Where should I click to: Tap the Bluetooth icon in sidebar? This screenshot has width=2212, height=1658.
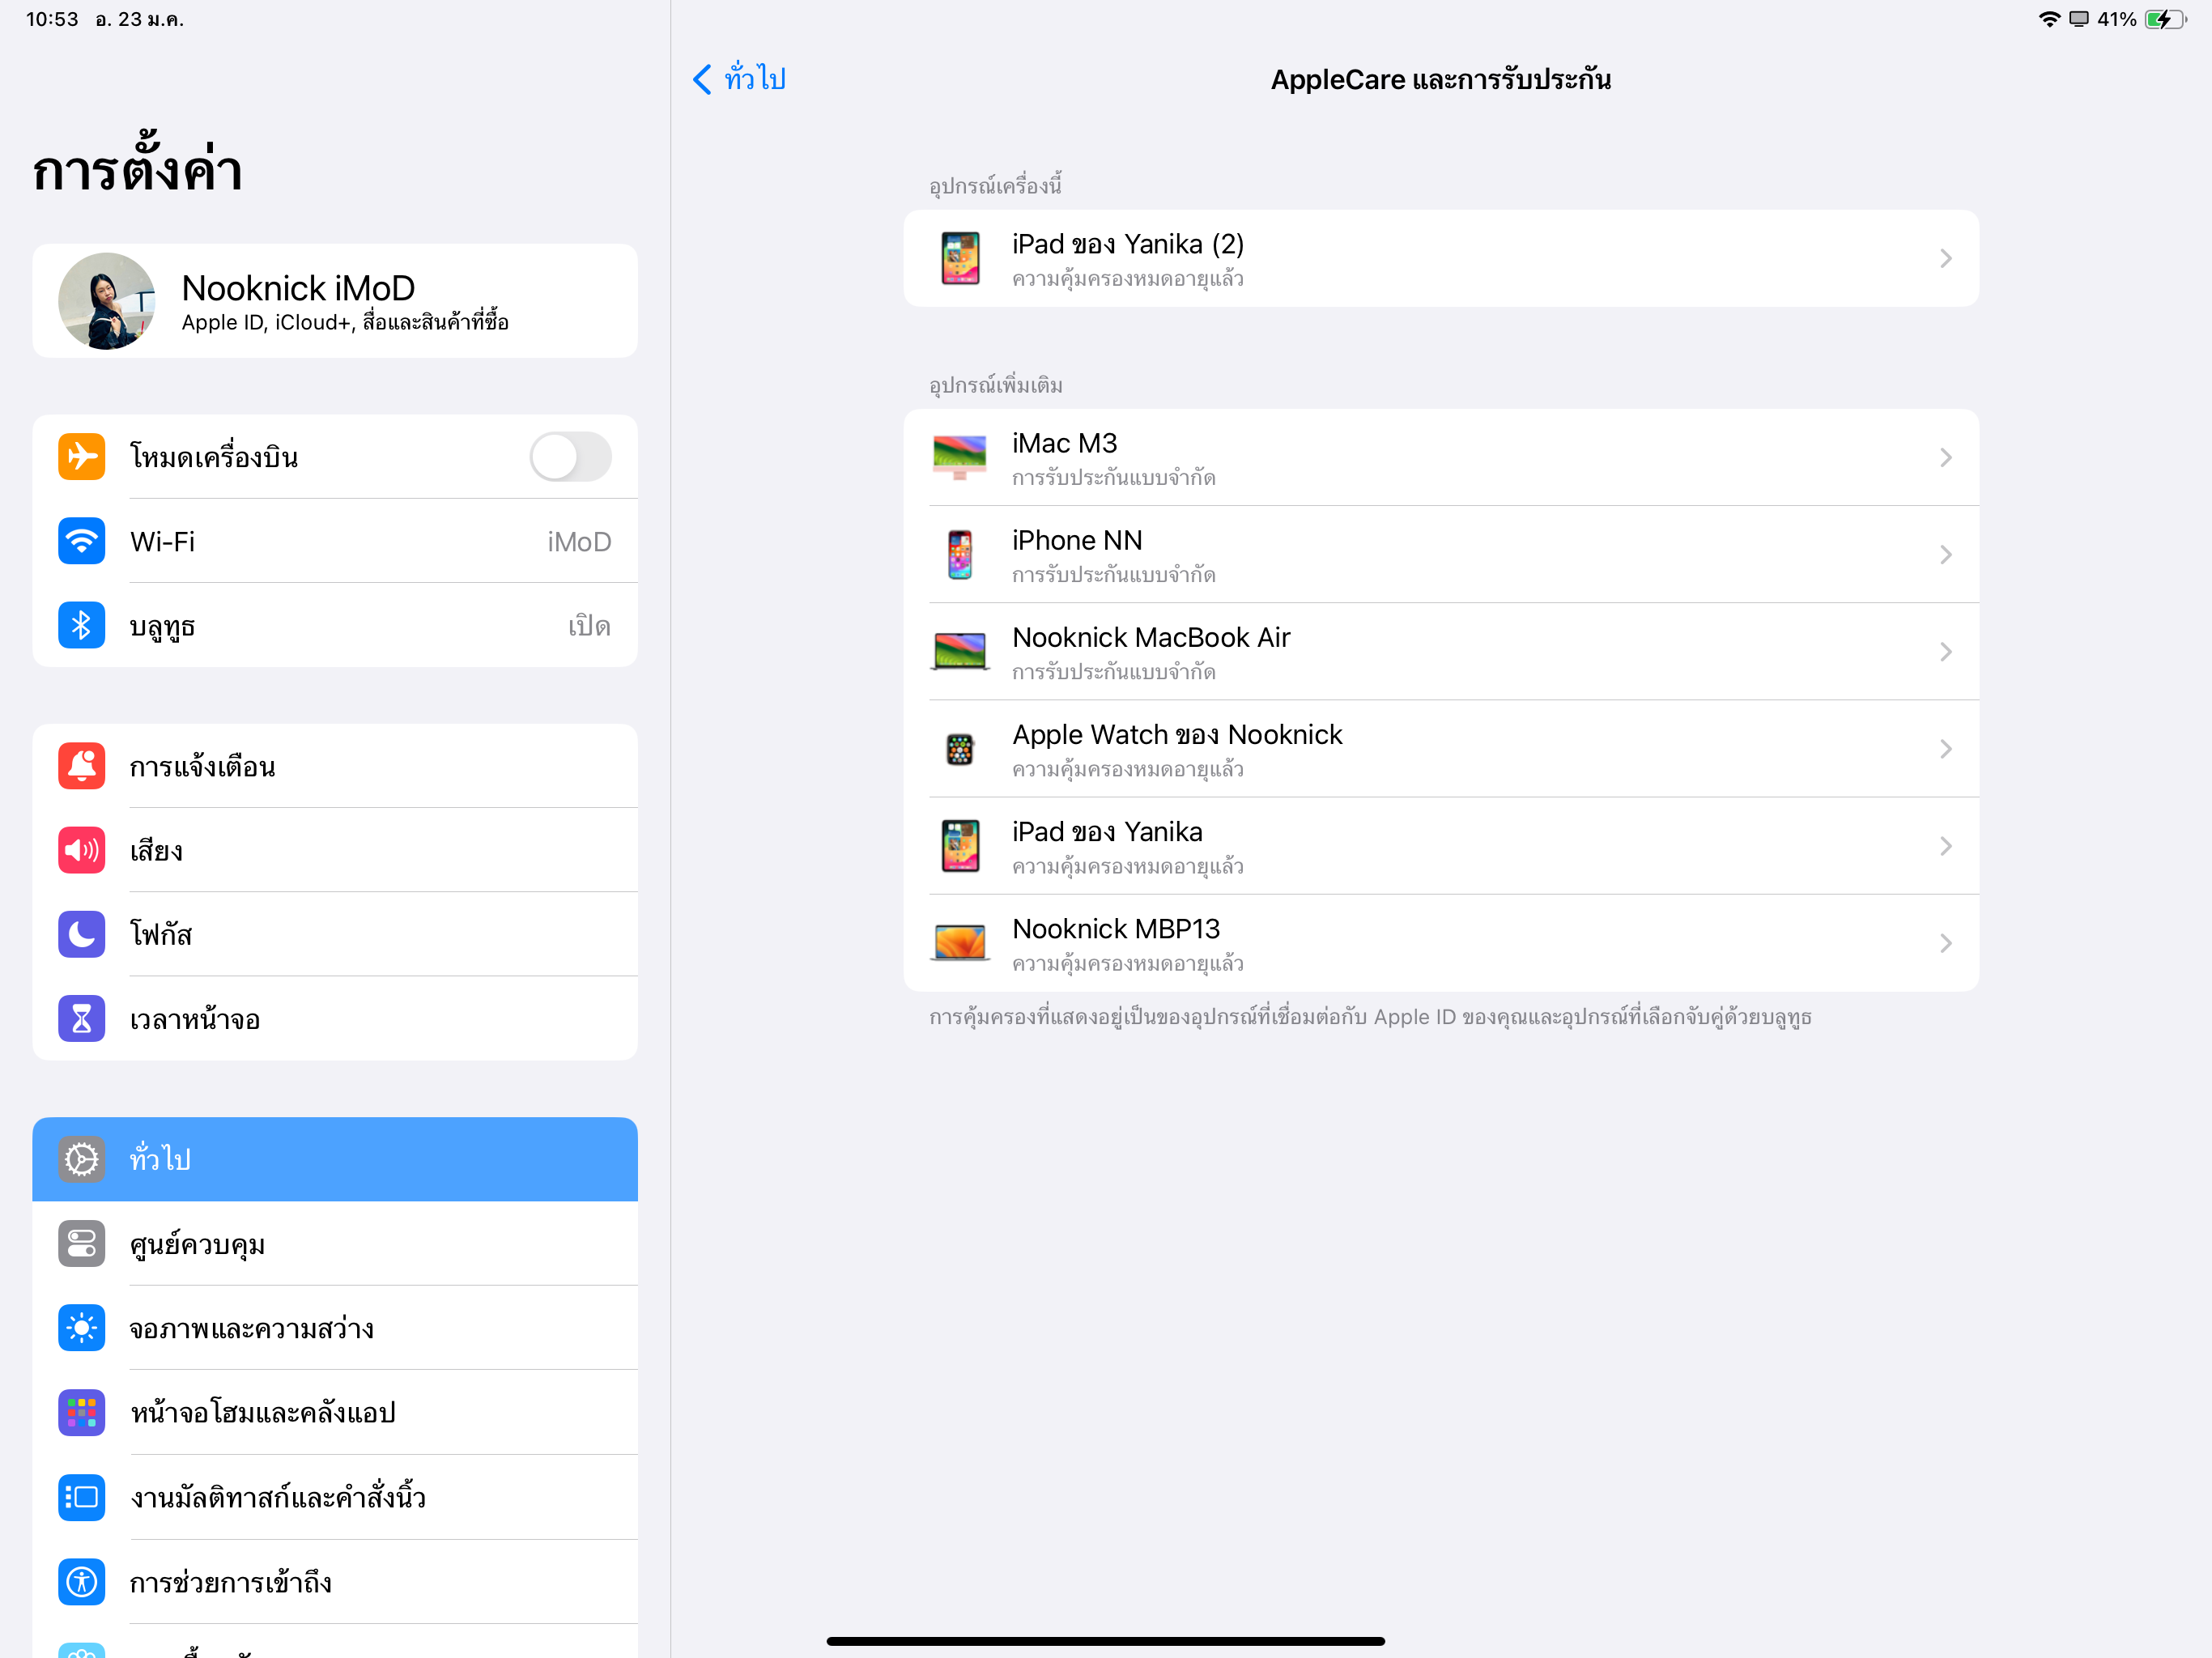click(x=82, y=625)
